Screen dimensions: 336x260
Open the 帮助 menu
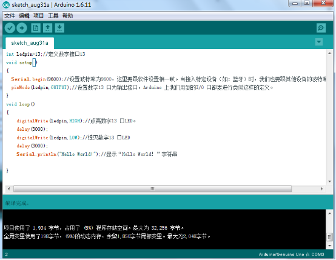(67, 16)
